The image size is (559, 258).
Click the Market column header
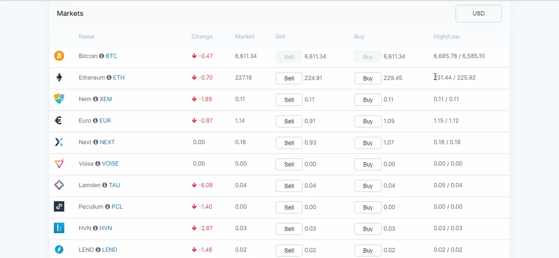245,37
